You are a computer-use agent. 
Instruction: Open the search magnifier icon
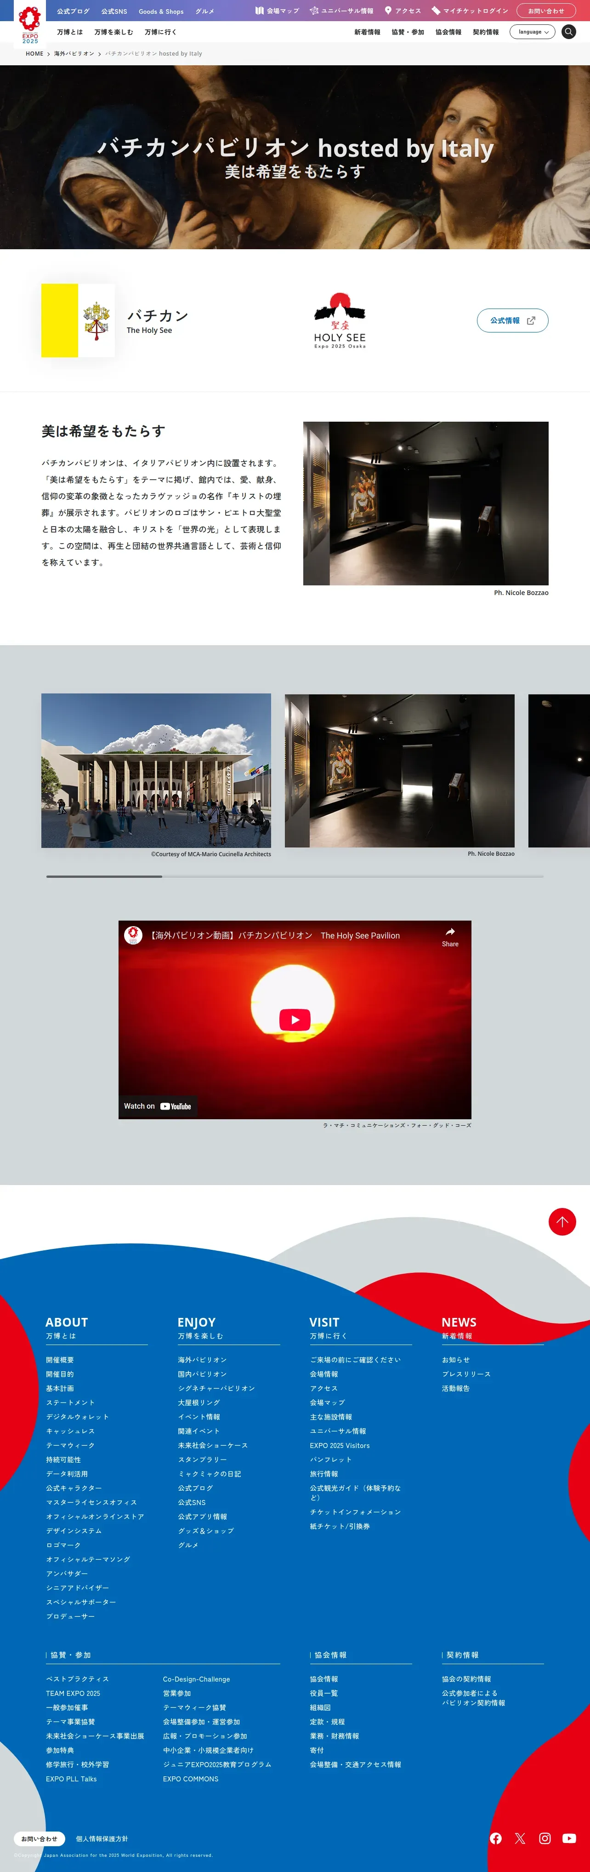[569, 32]
